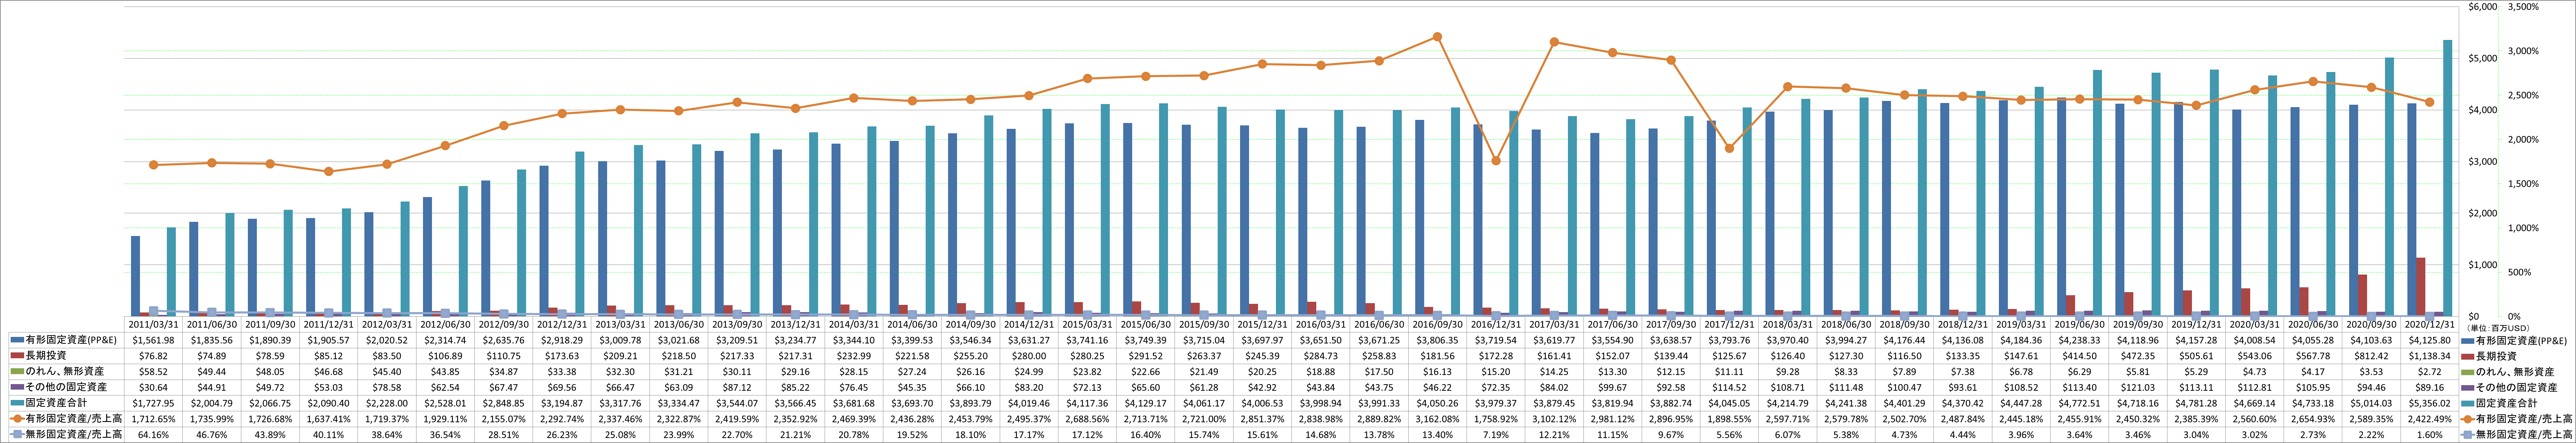This screenshot has width=2576, height=443.
Task: Click the cell showing $280.00
Action: 1029,355
